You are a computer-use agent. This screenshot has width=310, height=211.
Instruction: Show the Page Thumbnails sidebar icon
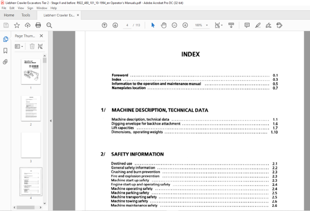pos(6,39)
